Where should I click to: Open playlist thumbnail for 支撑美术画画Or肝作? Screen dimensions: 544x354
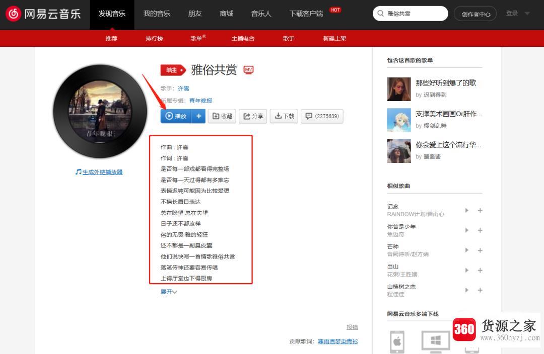(x=399, y=120)
